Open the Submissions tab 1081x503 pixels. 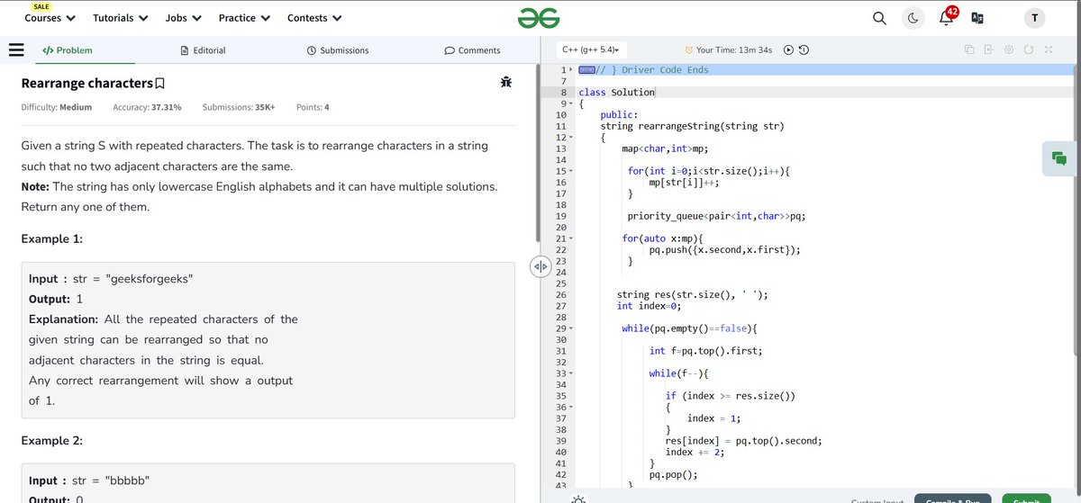[x=338, y=50]
